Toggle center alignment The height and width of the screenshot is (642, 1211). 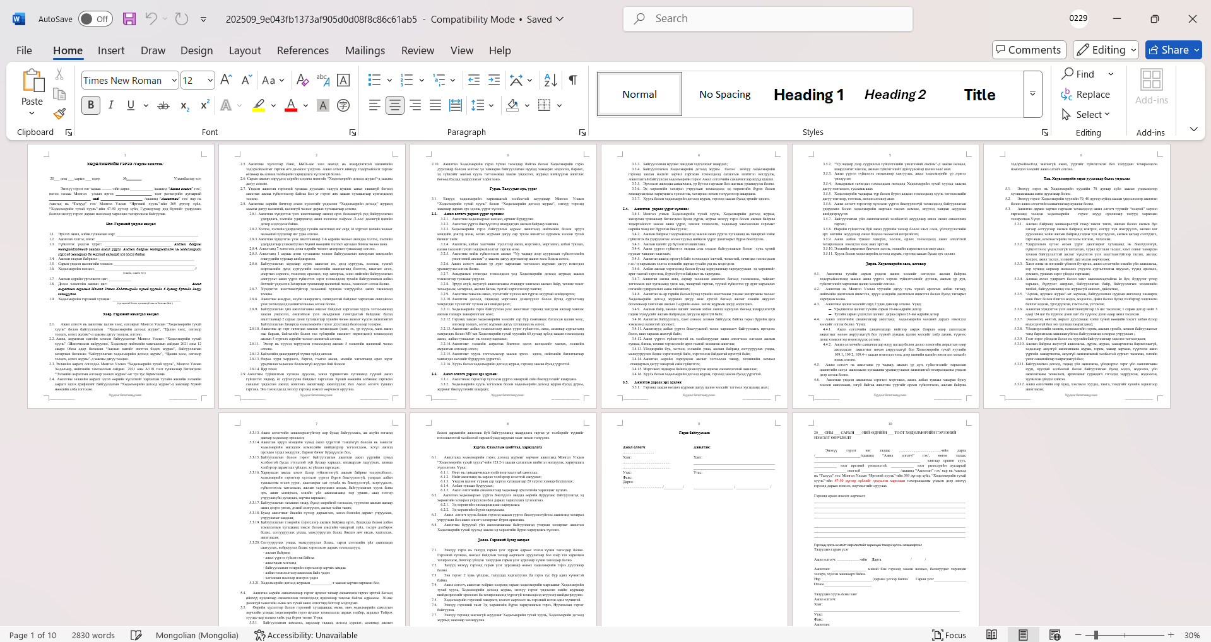coord(395,105)
